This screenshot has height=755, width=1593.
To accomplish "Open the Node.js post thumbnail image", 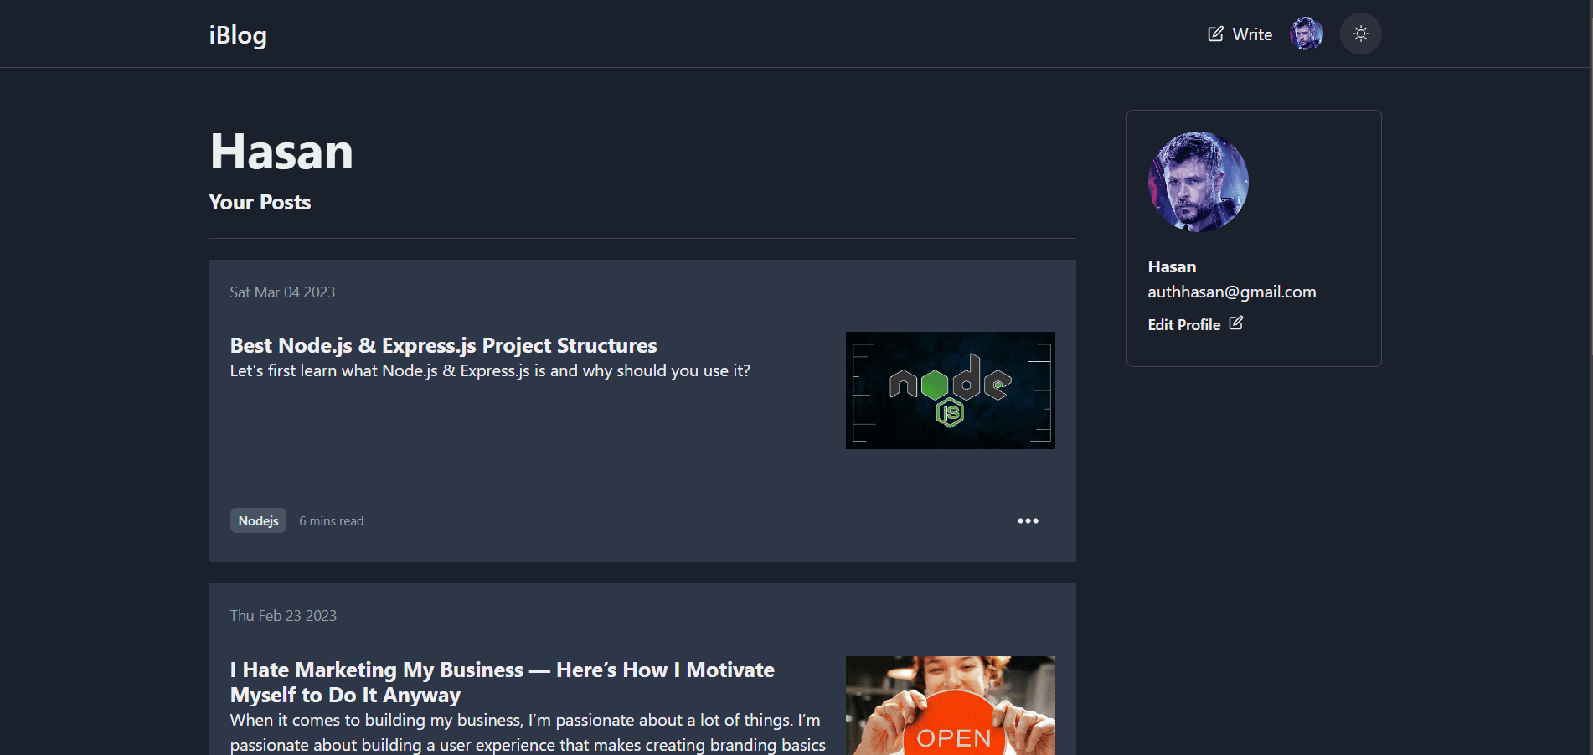I will (951, 390).
